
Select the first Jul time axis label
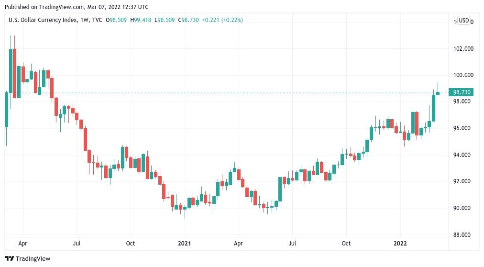coord(77,244)
